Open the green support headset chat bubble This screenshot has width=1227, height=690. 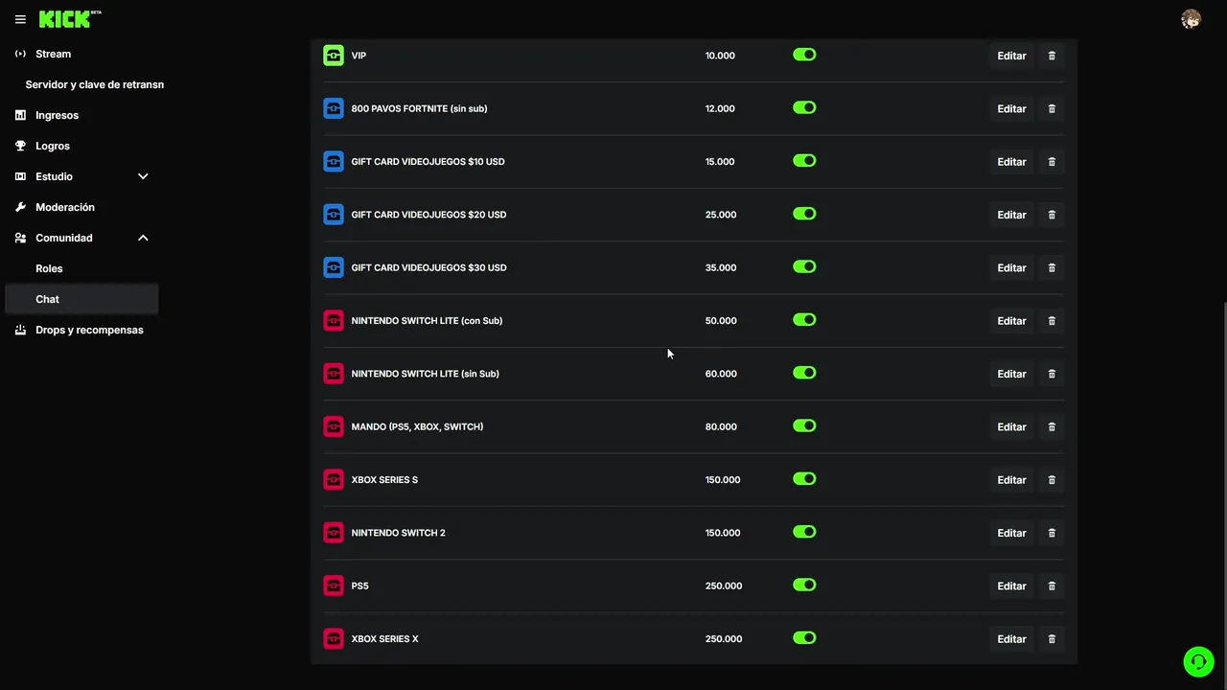[1198, 661]
